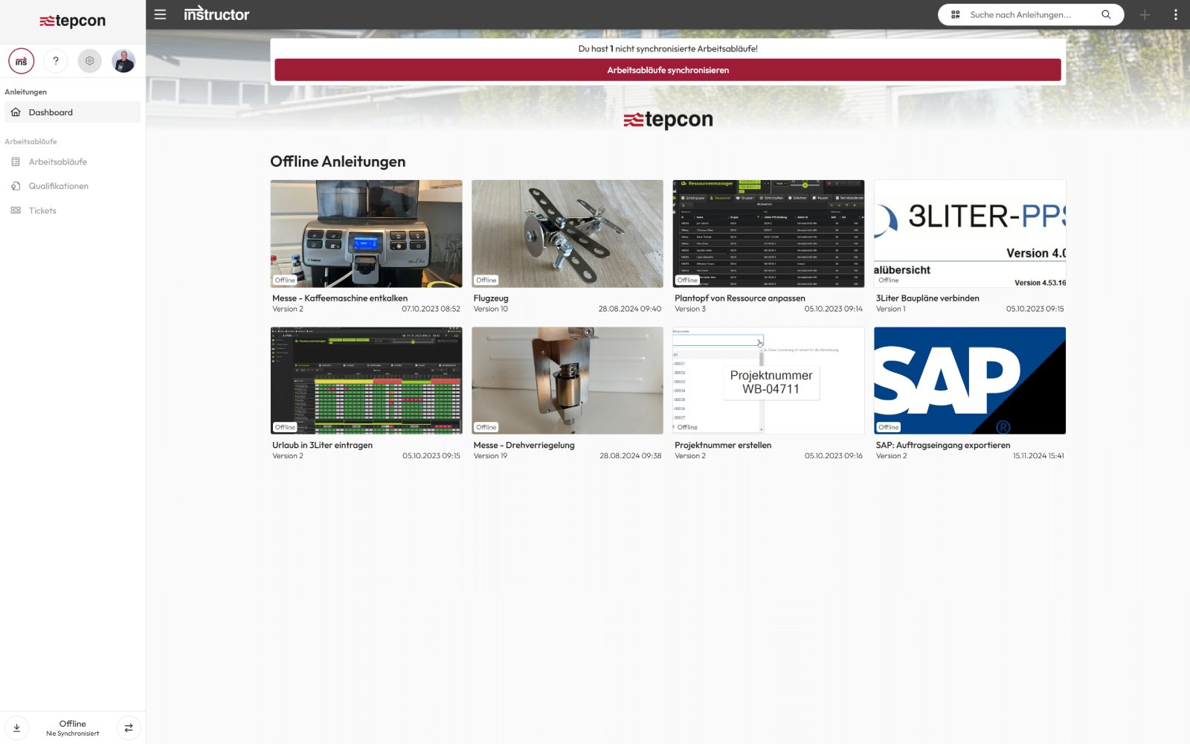Open the instructor app icon in sidebar
1190x744 pixels.
(x=22, y=61)
